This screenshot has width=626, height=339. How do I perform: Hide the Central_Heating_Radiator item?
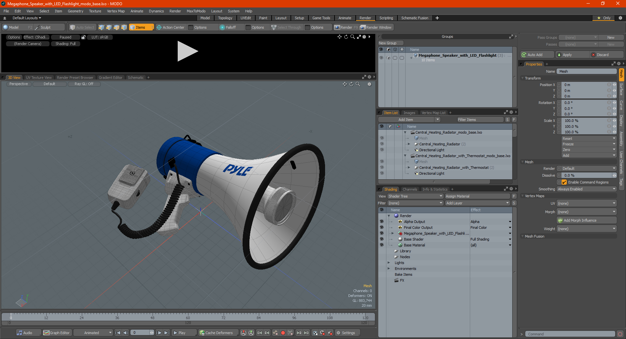pyautogui.click(x=382, y=144)
